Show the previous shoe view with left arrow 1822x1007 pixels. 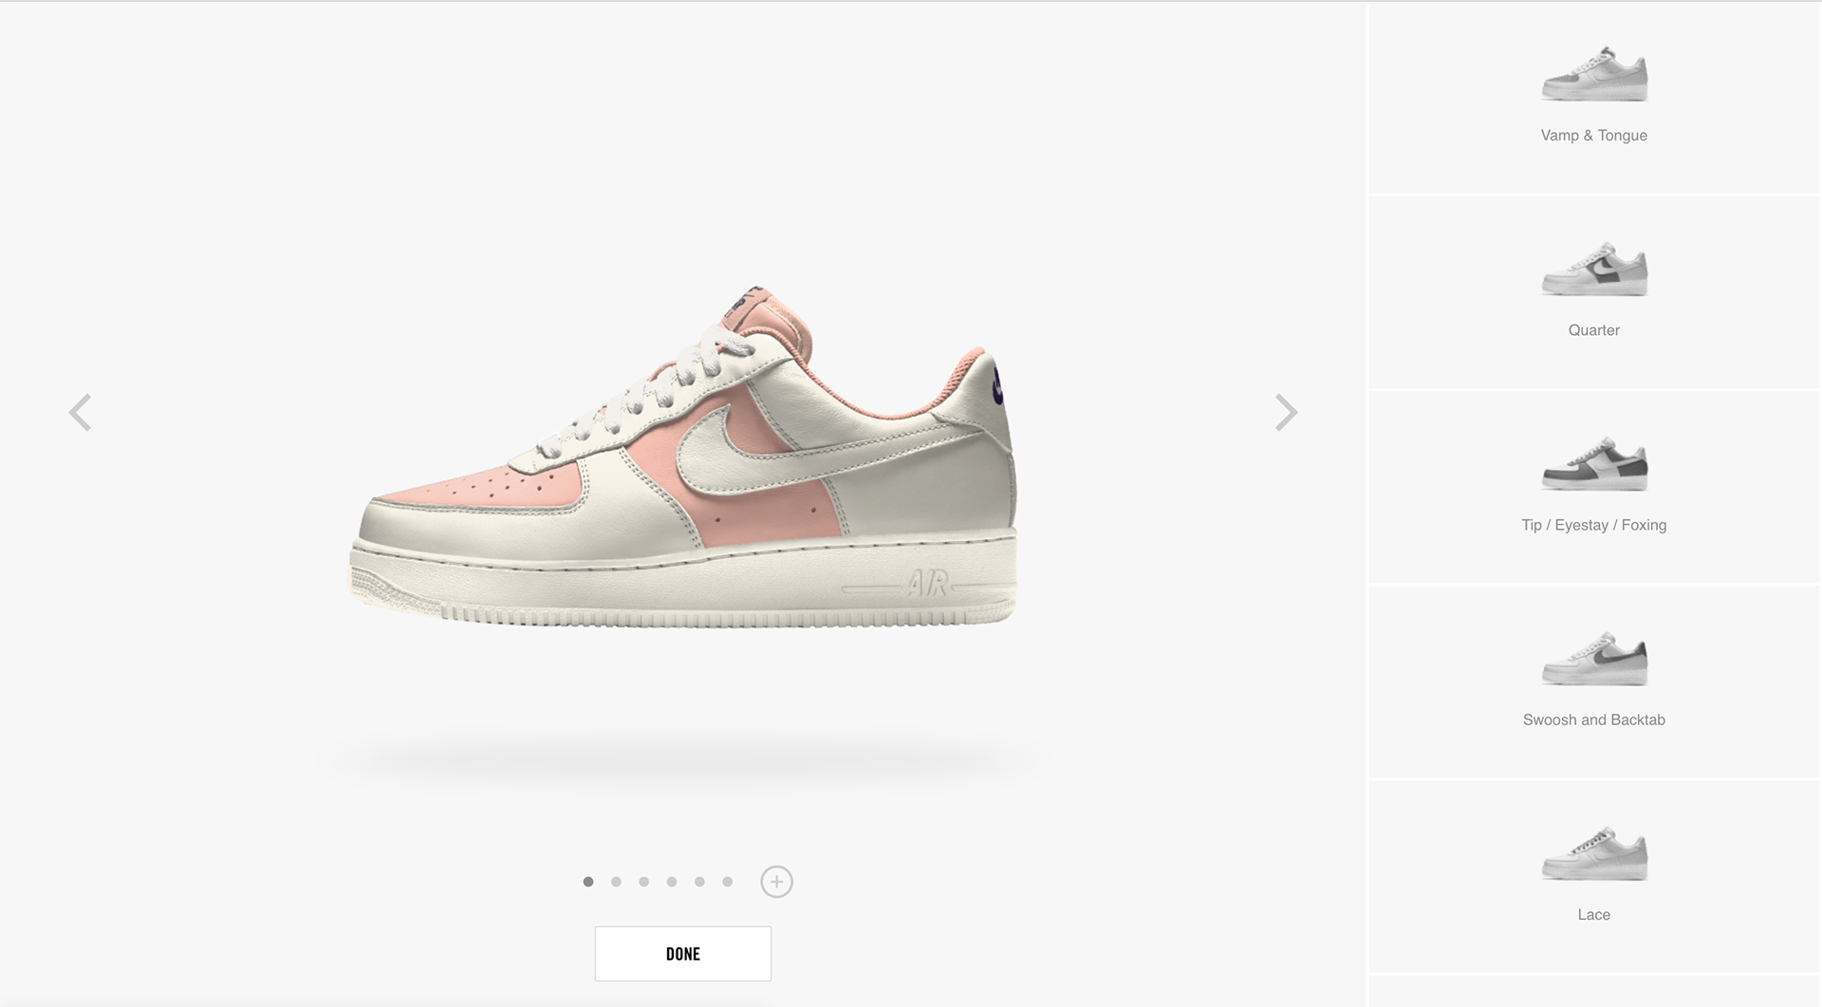coord(81,413)
